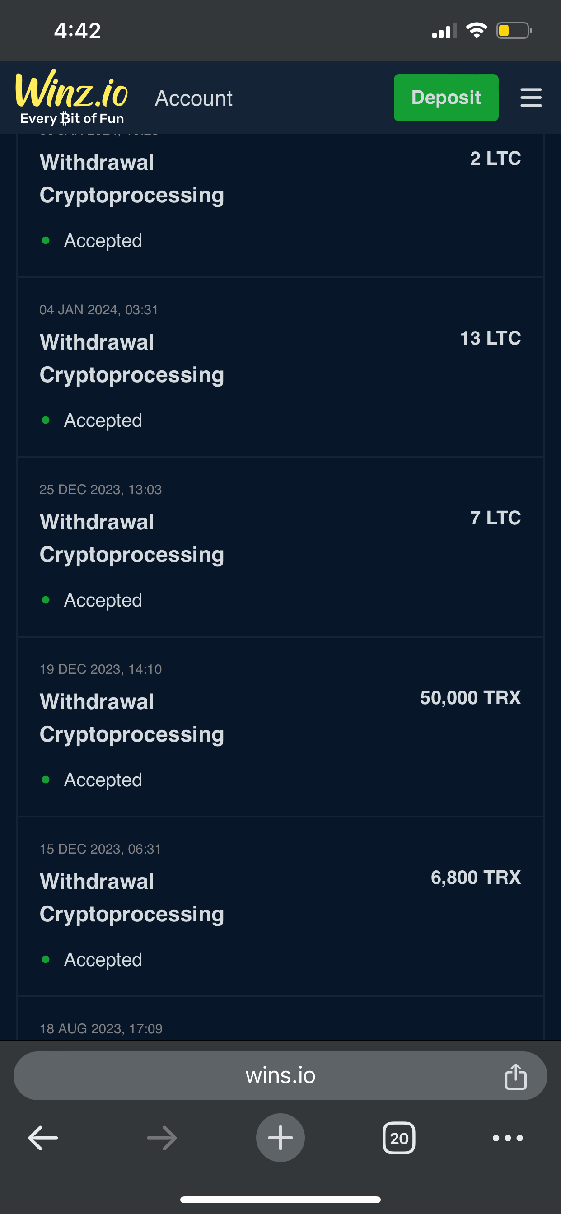
Task: Tap the wins.io address bar
Action: pos(280,1075)
